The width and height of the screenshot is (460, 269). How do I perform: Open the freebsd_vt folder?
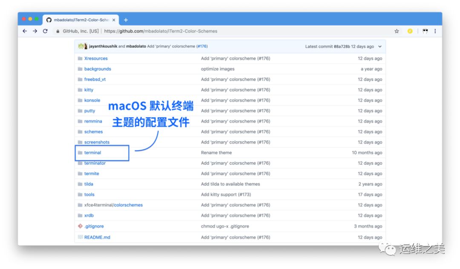tap(95, 79)
